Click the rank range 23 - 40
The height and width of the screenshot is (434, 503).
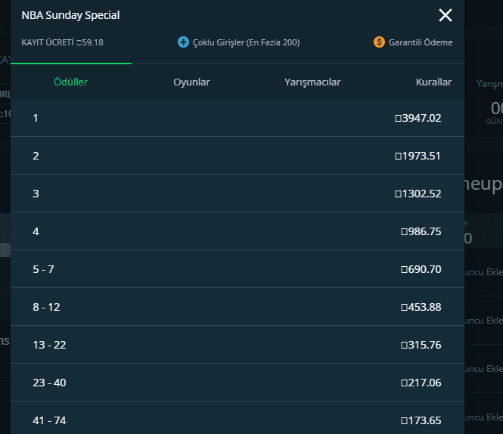[49, 383]
